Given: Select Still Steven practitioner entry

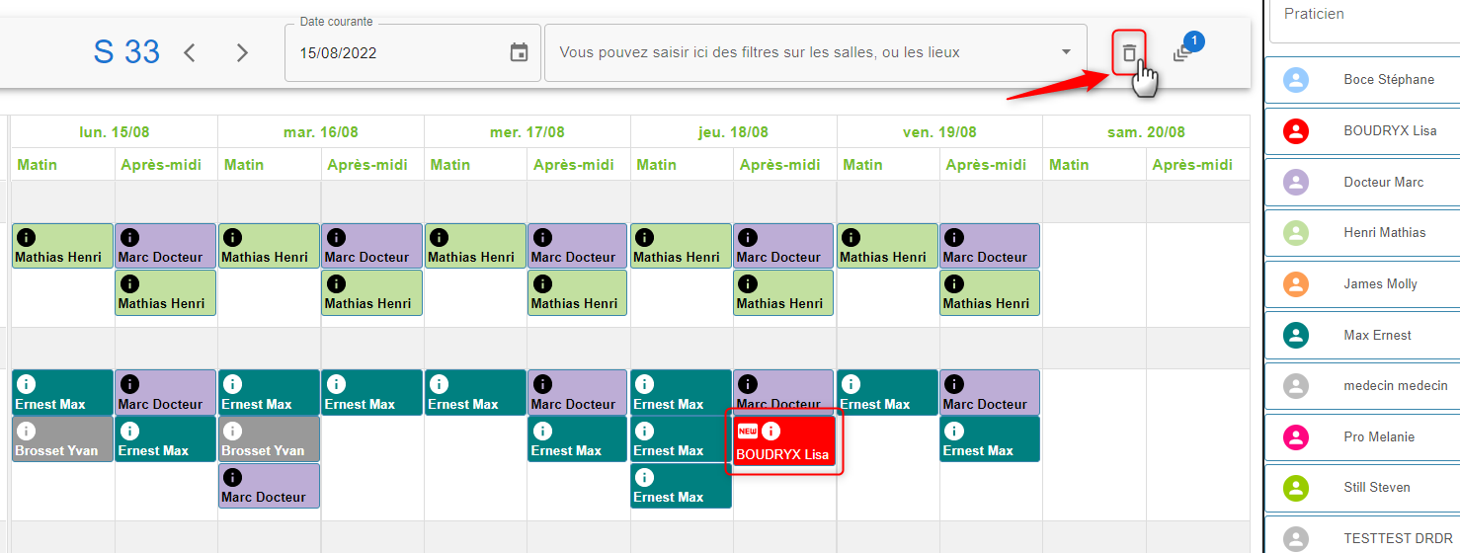Looking at the screenshot, I should (1376, 487).
